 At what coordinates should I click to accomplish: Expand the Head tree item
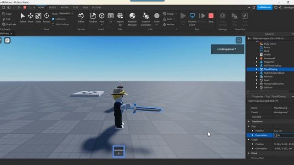pos(257,80)
